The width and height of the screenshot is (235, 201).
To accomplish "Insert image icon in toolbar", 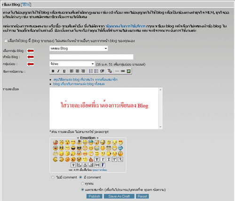I will [128, 71].
